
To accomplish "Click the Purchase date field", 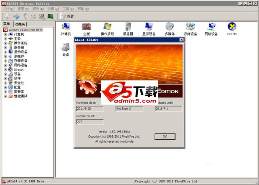I will [90, 109].
